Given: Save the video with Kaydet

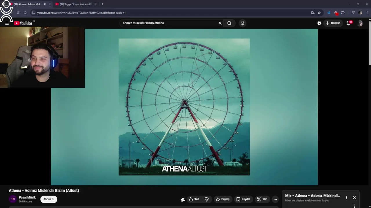Looking at the screenshot, I should click(x=243, y=199).
